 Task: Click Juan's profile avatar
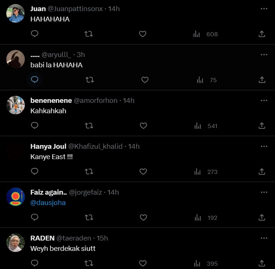point(16,14)
